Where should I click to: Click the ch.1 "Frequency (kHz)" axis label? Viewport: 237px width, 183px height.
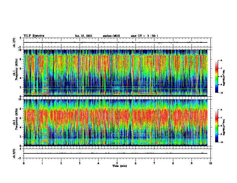pyautogui.click(x=16, y=70)
